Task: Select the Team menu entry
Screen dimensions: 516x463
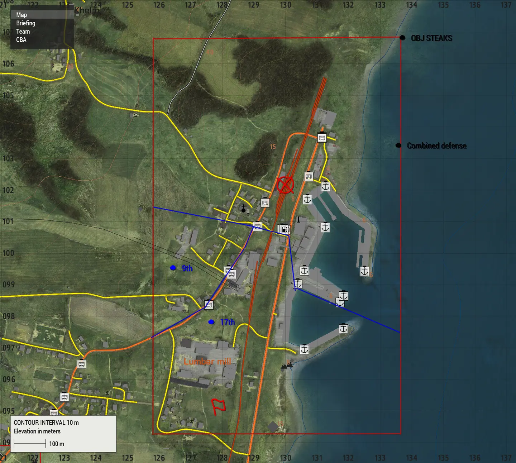Action: pos(23,32)
